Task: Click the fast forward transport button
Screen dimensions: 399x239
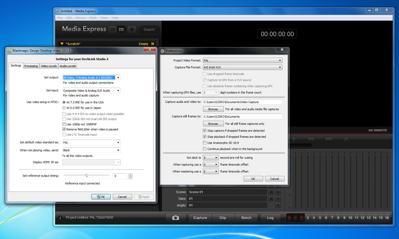Action: click(x=311, y=139)
